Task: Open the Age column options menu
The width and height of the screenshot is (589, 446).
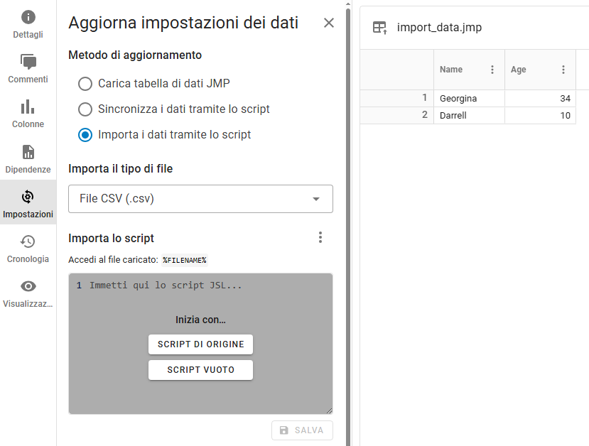Action: tap(563, 70)
